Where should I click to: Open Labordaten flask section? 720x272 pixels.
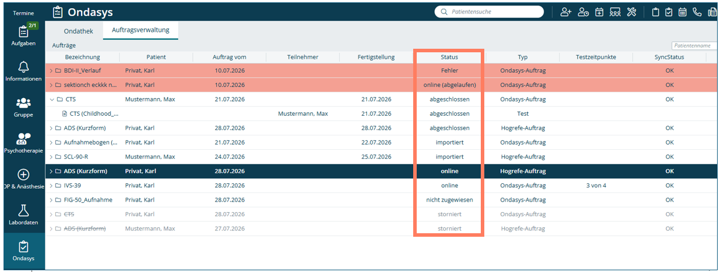[x=24, y=214]
